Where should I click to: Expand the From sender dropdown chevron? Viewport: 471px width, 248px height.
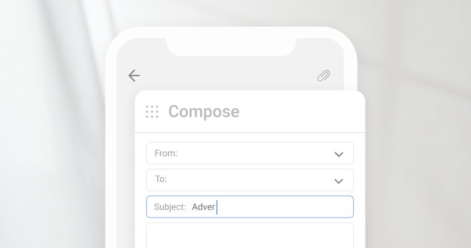click(x=339, y=154)
